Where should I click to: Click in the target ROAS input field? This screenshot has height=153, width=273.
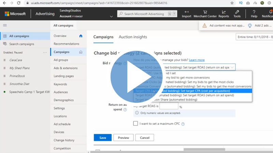click(169, 106)
